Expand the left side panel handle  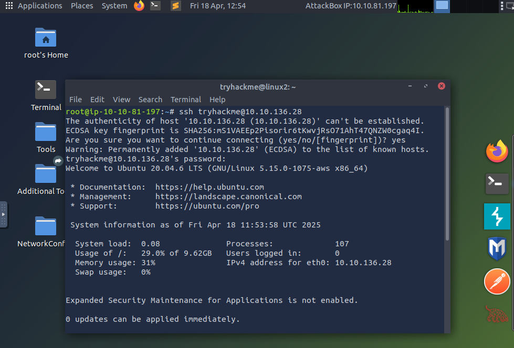click(3, 215)
